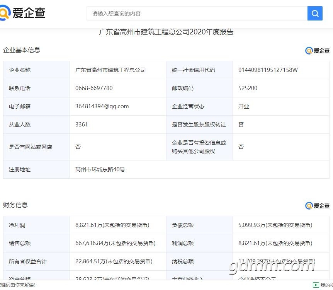The image size is (333, 290).
Task: Open the 关键词由你来解读 link
Action: pos(19,285)
